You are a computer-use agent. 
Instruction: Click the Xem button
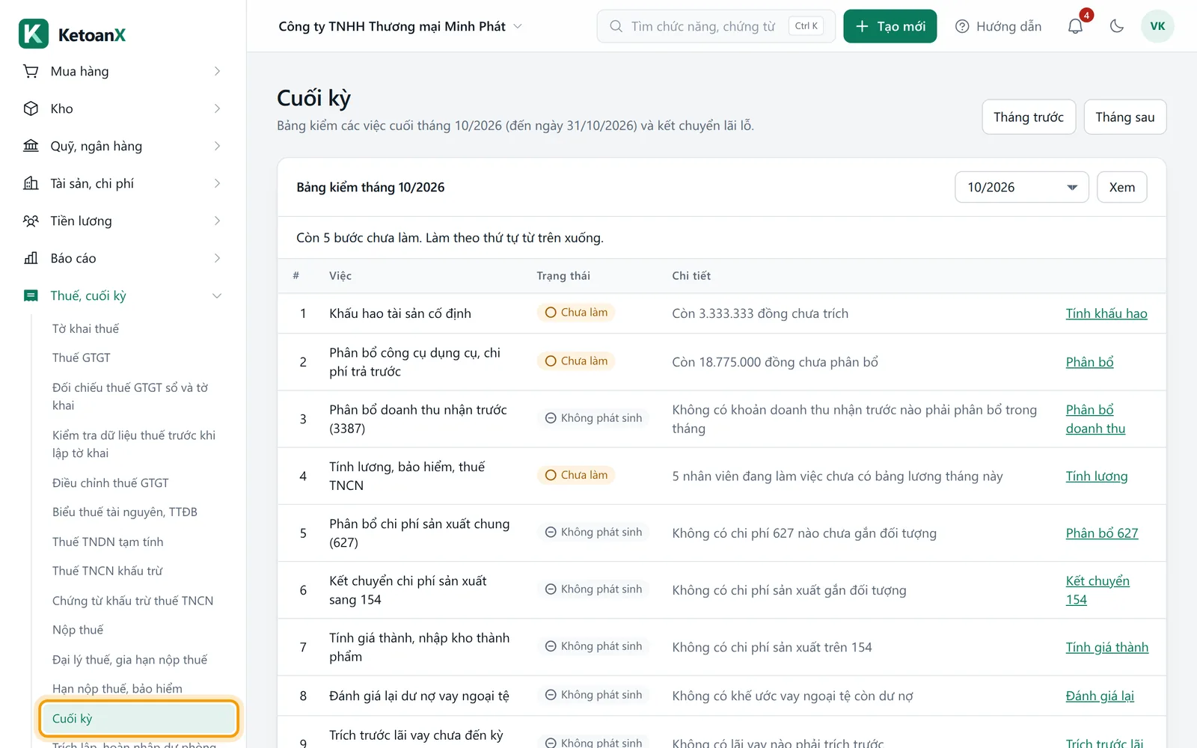(1121, 187)
